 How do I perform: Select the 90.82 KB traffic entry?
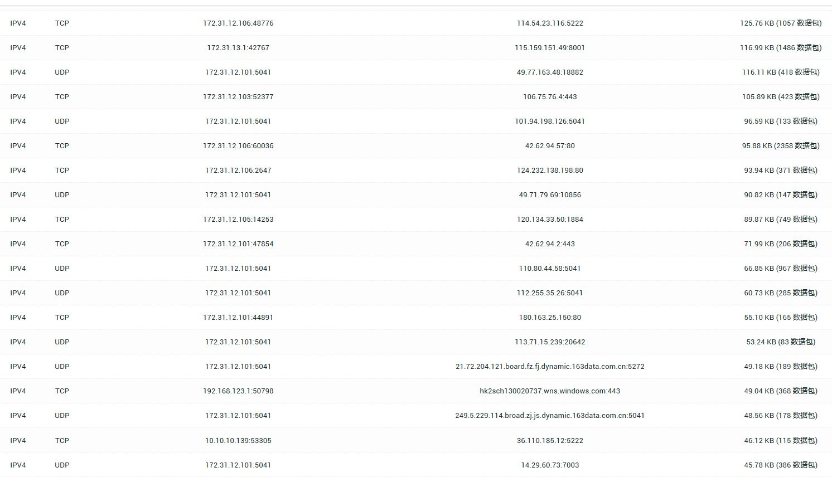point(780,195)
